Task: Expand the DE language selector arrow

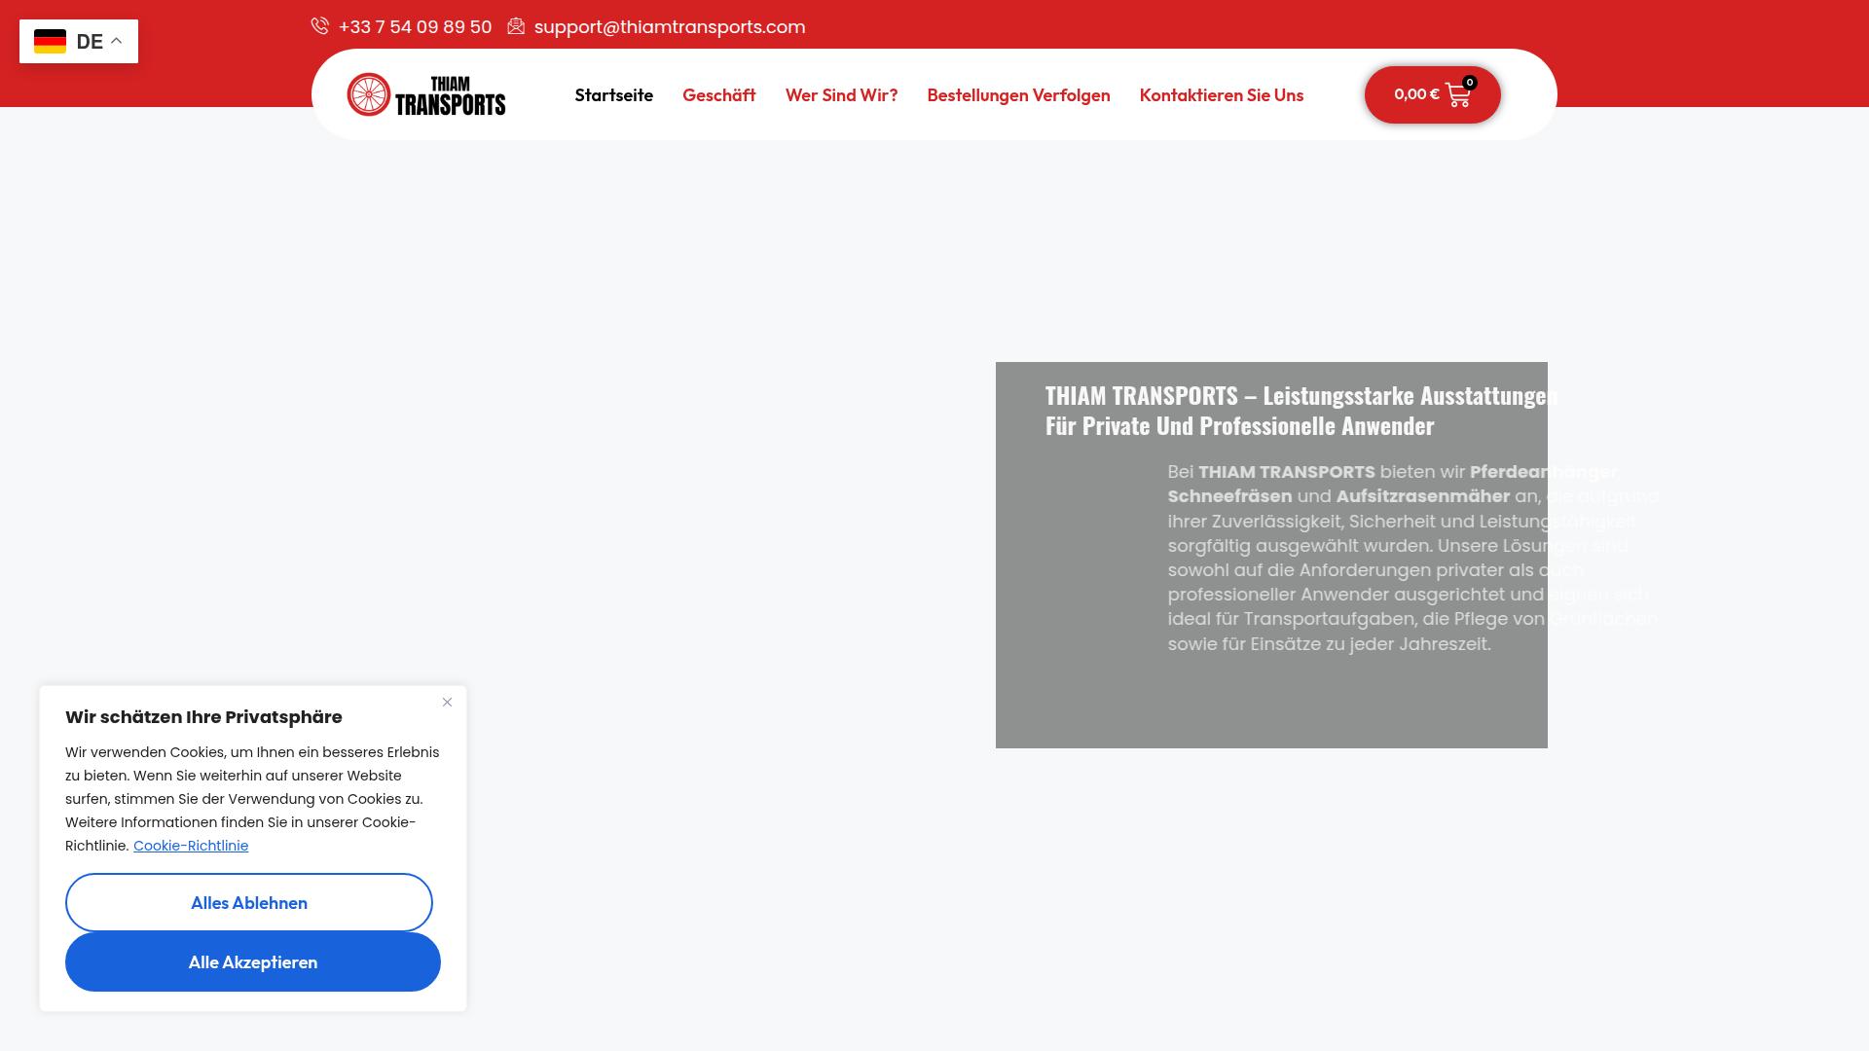Action: 117,41
